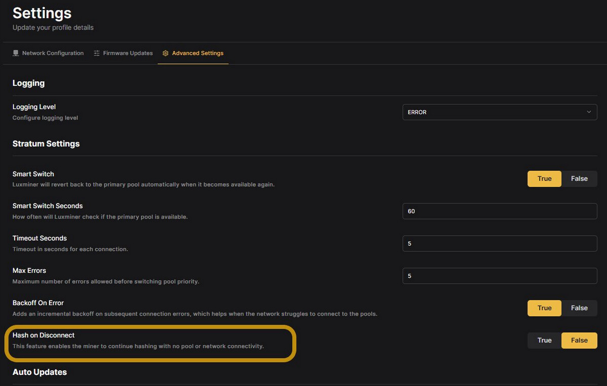Click the Advanced Settings gear icon
The height and width of the screenshot is (386, 607).
pyautogui.click(x=165, y=53)
